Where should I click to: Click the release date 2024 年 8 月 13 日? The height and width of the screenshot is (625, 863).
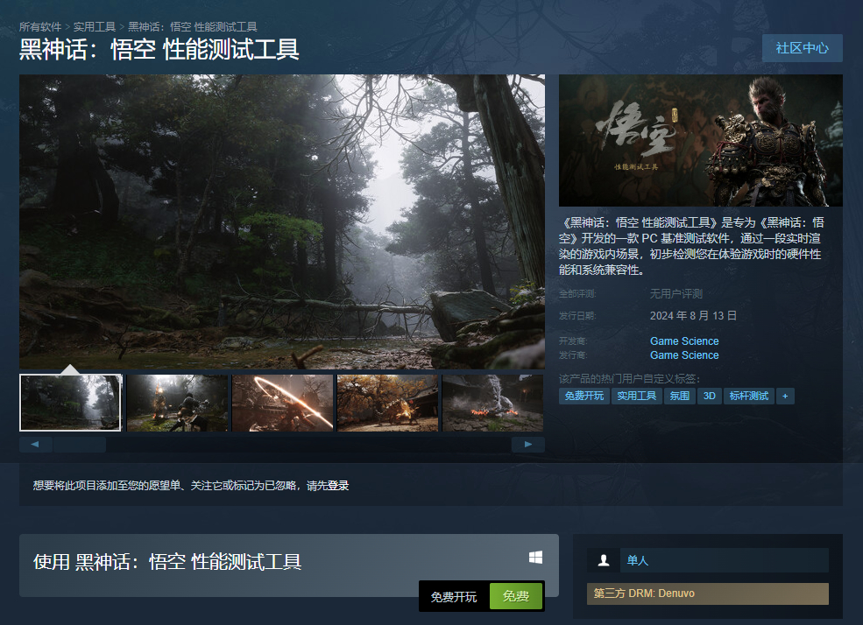pyautogui.click(x=693, y=315)
